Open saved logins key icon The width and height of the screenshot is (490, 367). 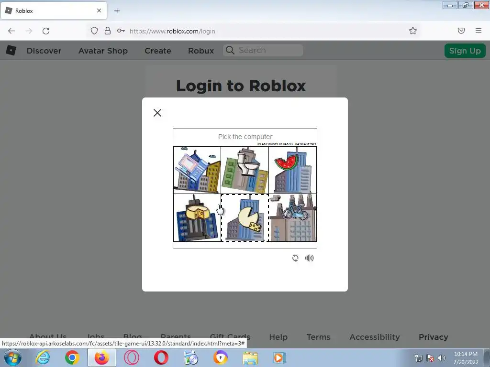(x=121, y=31)
